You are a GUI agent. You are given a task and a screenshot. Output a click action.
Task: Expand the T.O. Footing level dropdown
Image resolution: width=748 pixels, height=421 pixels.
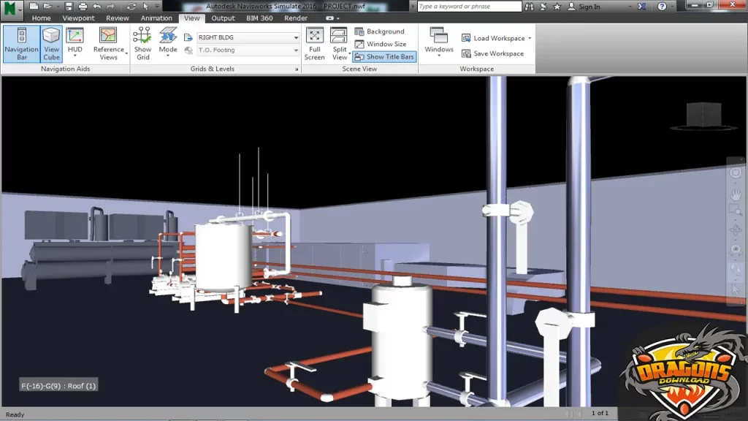coord(295,50)
